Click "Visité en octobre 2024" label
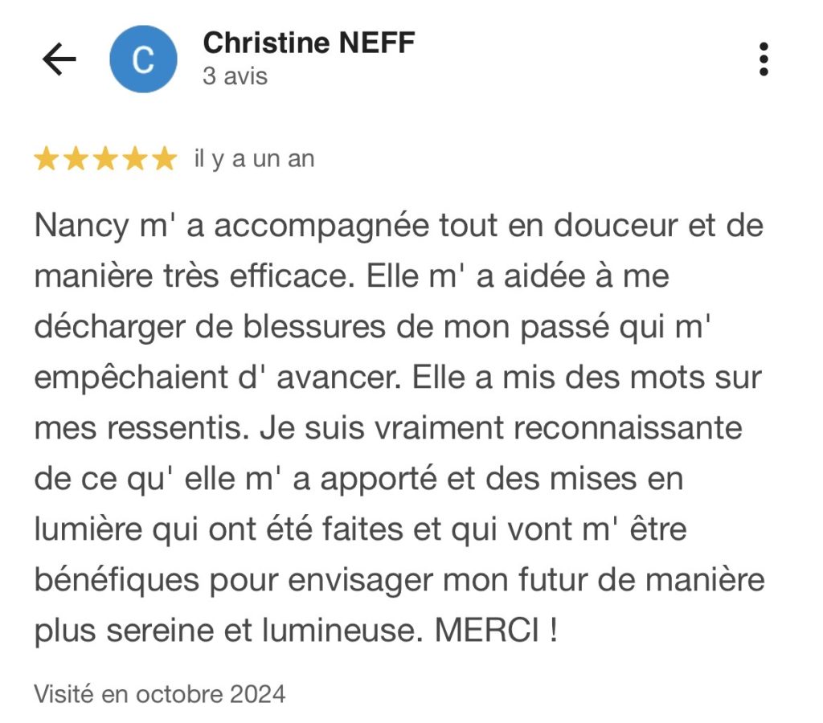The image size is (823, 723). 160,693
